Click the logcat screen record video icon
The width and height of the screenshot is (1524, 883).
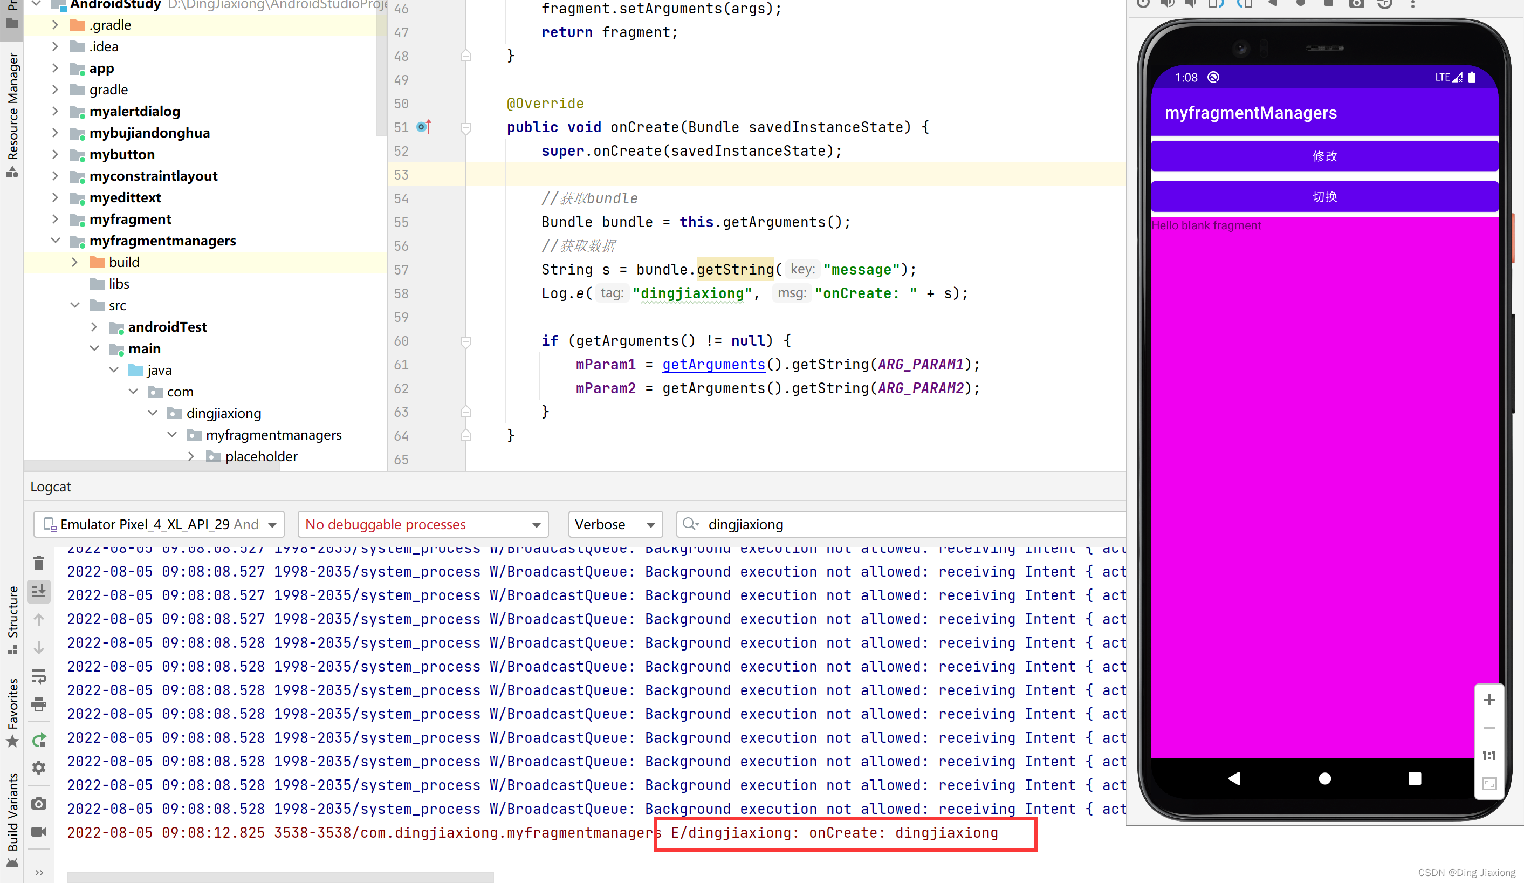(x=39, y=832)
